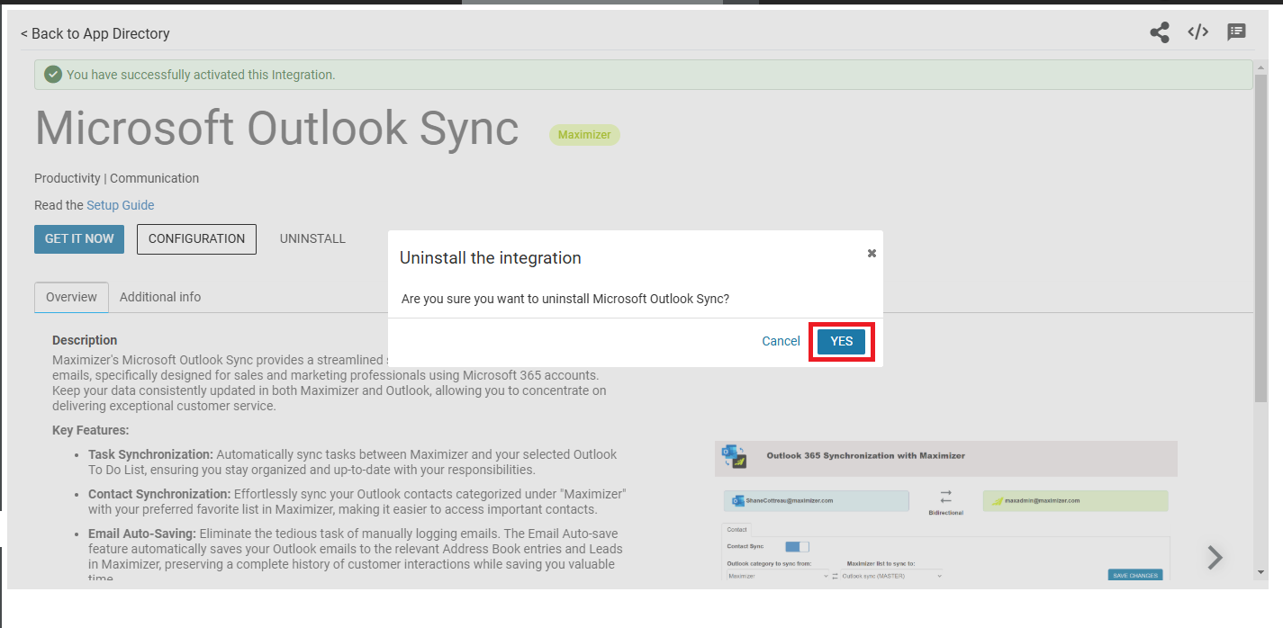Open the Setup Guide link
This screenshot has width=1283, height=628.
pos(120,205)
